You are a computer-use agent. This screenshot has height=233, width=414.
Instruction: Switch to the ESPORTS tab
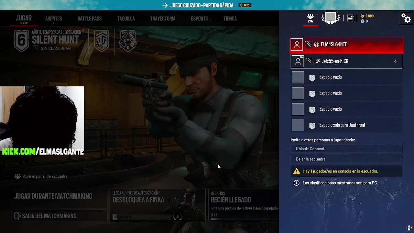click(x=199, y=19)
